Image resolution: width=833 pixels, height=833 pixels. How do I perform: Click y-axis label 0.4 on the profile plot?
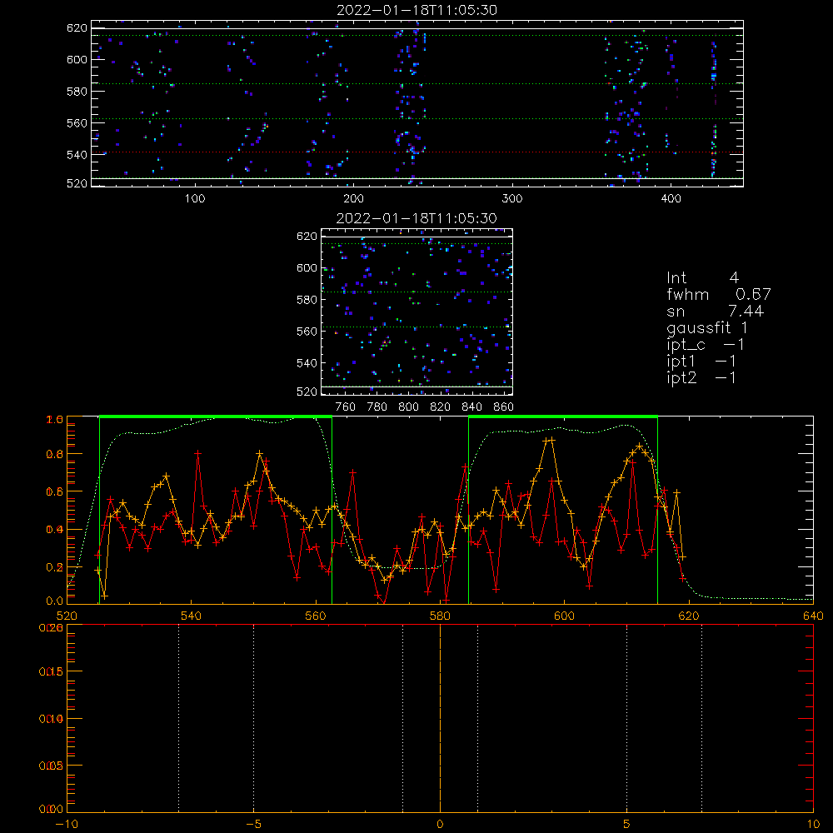55,530
